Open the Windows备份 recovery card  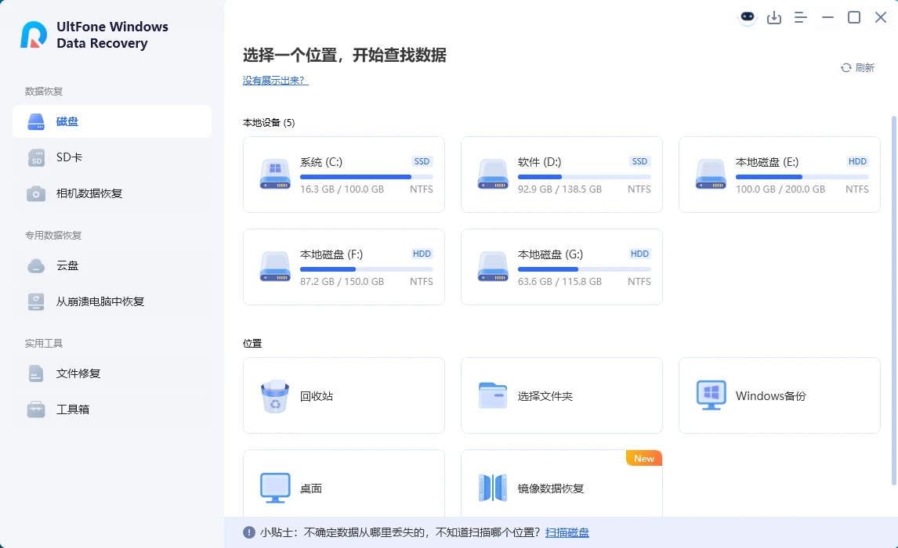pyautogui.click(x=779, y=395)
